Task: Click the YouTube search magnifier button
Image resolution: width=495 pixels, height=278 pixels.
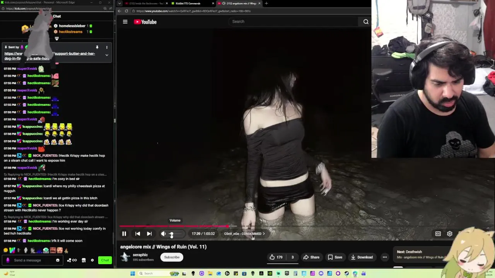Action: click(366, 22)
